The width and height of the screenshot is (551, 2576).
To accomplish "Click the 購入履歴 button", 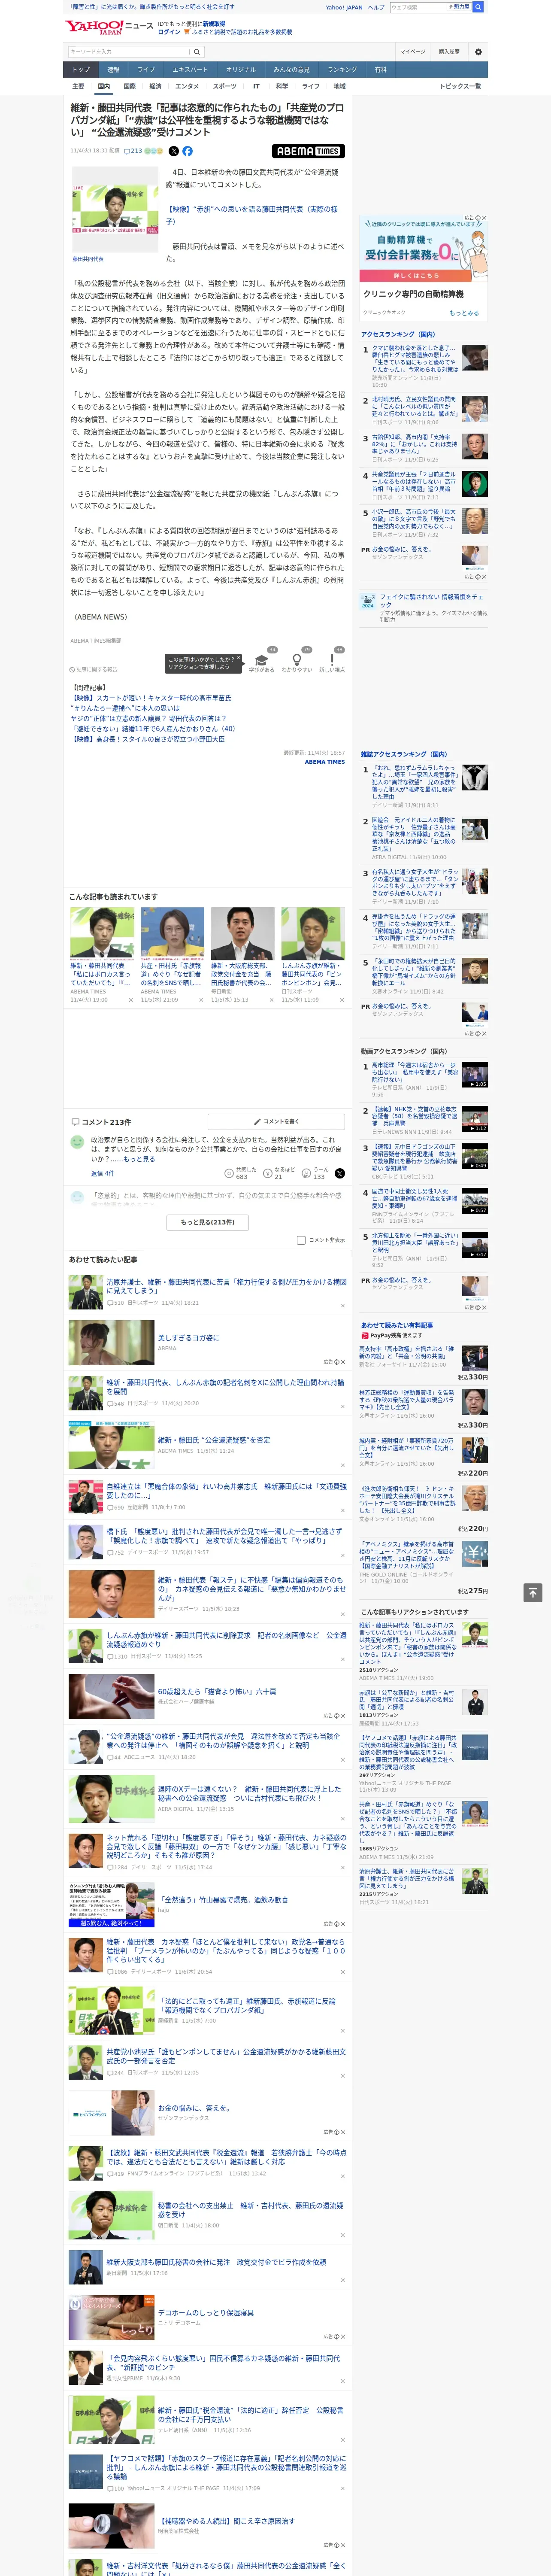I will pyautogui.click(x=449, y=52).
